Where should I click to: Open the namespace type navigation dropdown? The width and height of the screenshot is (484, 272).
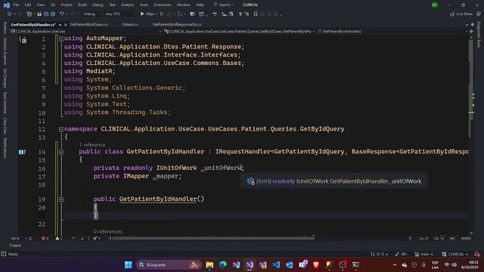point(239,31)
